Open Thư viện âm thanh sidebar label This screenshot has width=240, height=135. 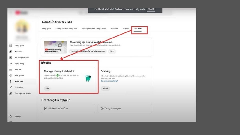[23, 94]
